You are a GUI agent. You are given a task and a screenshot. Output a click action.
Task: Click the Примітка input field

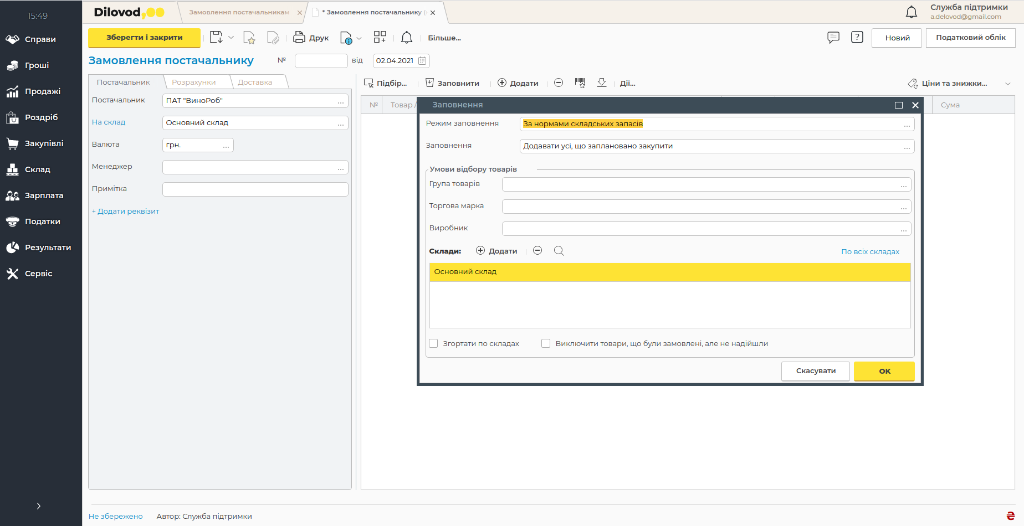[x=255, y=189]
